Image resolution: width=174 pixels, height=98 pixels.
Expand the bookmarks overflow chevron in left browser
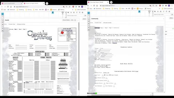(x=73, y=10)
